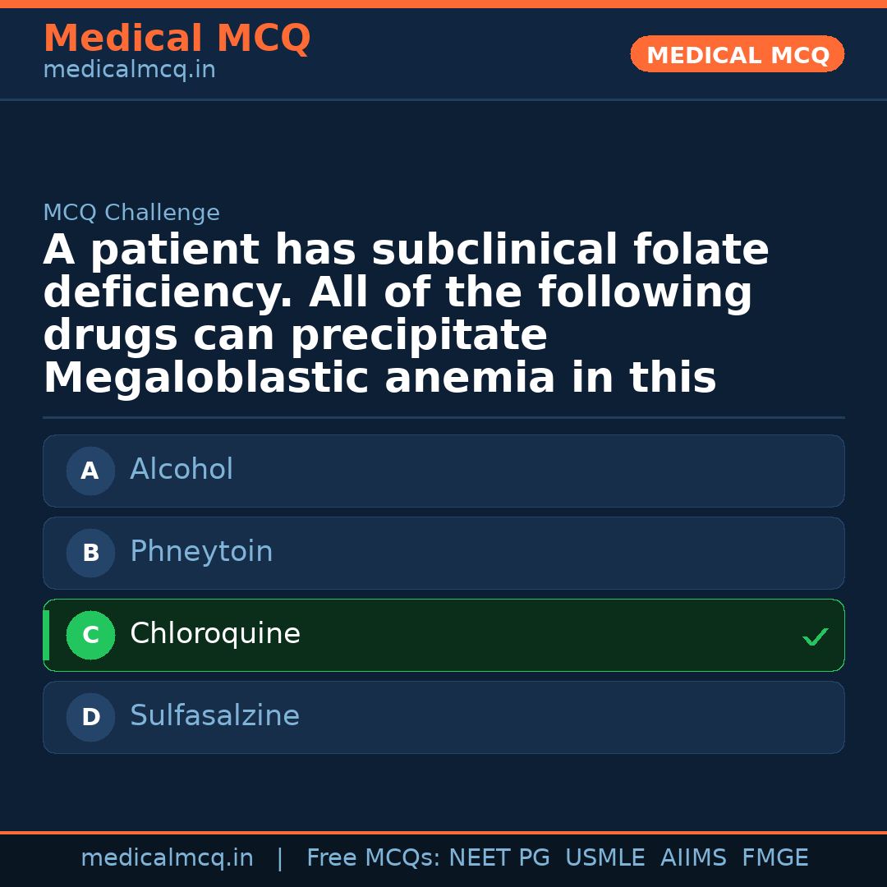This screenshot has width=887, height=887.
Task: Expand the MCQ Challenge question text
Action: pos(406,314)
